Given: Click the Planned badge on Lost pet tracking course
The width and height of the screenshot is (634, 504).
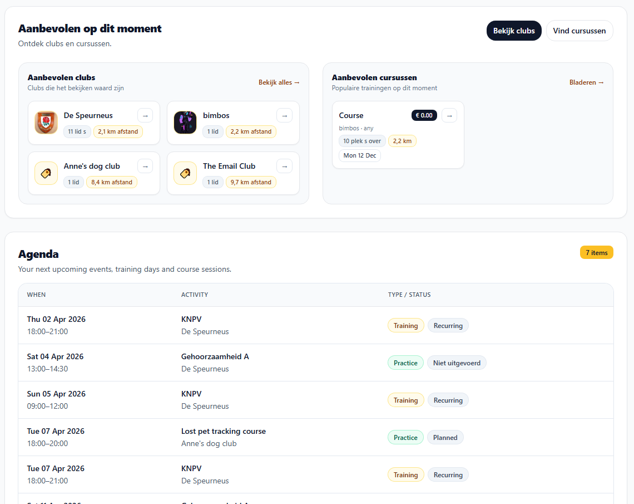Looking at the screenshot, I should (x=445, y=437).
